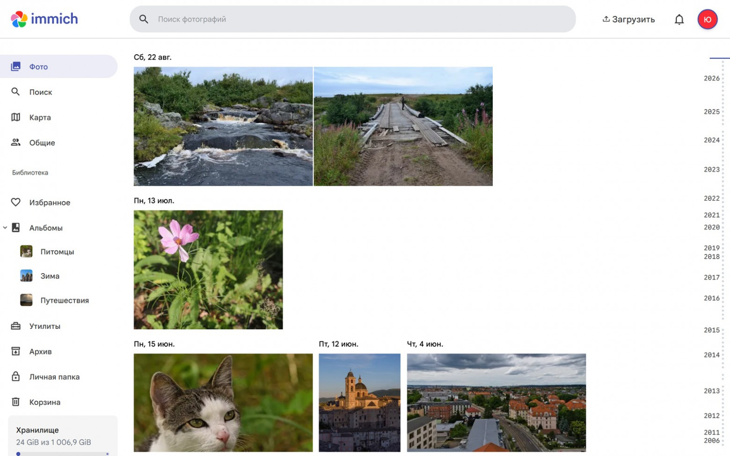Viewport: 730px width, 456px height.
Task: Open the aerial town view photo
Action: pos(496,403)
